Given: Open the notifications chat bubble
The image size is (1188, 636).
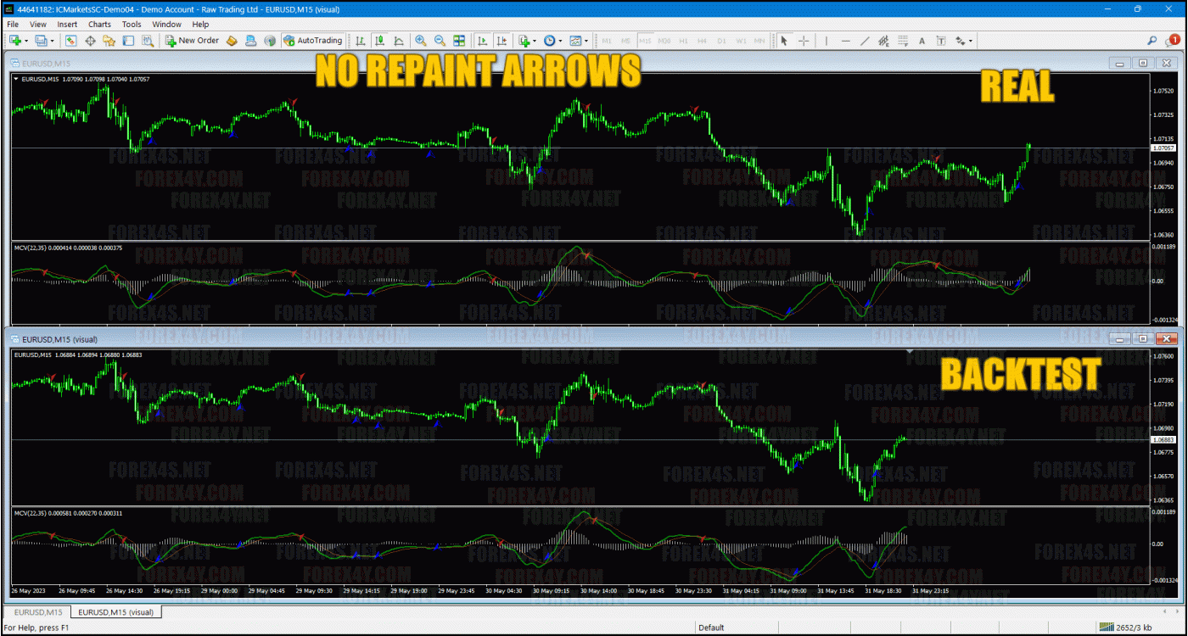Looking at the screenshot, I should [1174, 40].
